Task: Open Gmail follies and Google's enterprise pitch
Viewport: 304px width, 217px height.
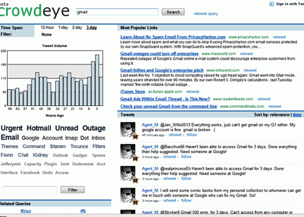Action: [162, 70]
